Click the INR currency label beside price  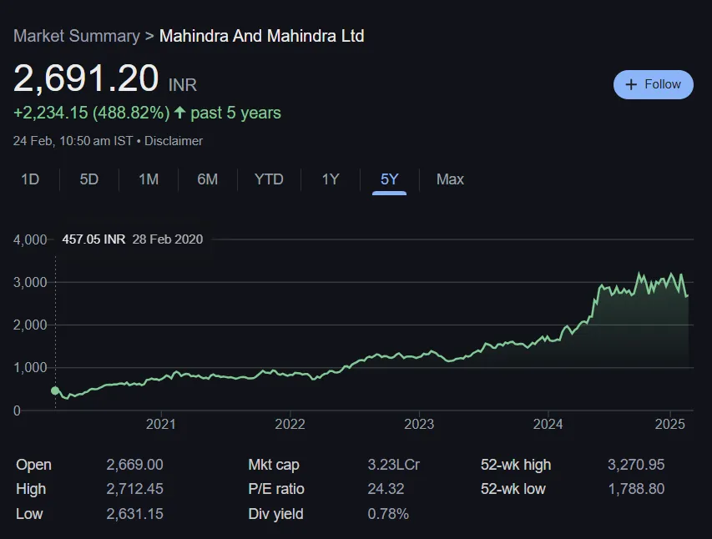pos(183,85)
